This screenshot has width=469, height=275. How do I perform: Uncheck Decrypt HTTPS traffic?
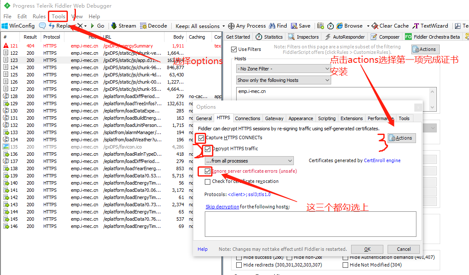207,149
